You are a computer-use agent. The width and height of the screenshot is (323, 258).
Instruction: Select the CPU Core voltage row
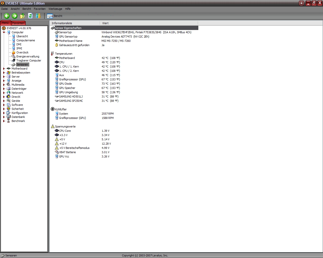point(124,131)
